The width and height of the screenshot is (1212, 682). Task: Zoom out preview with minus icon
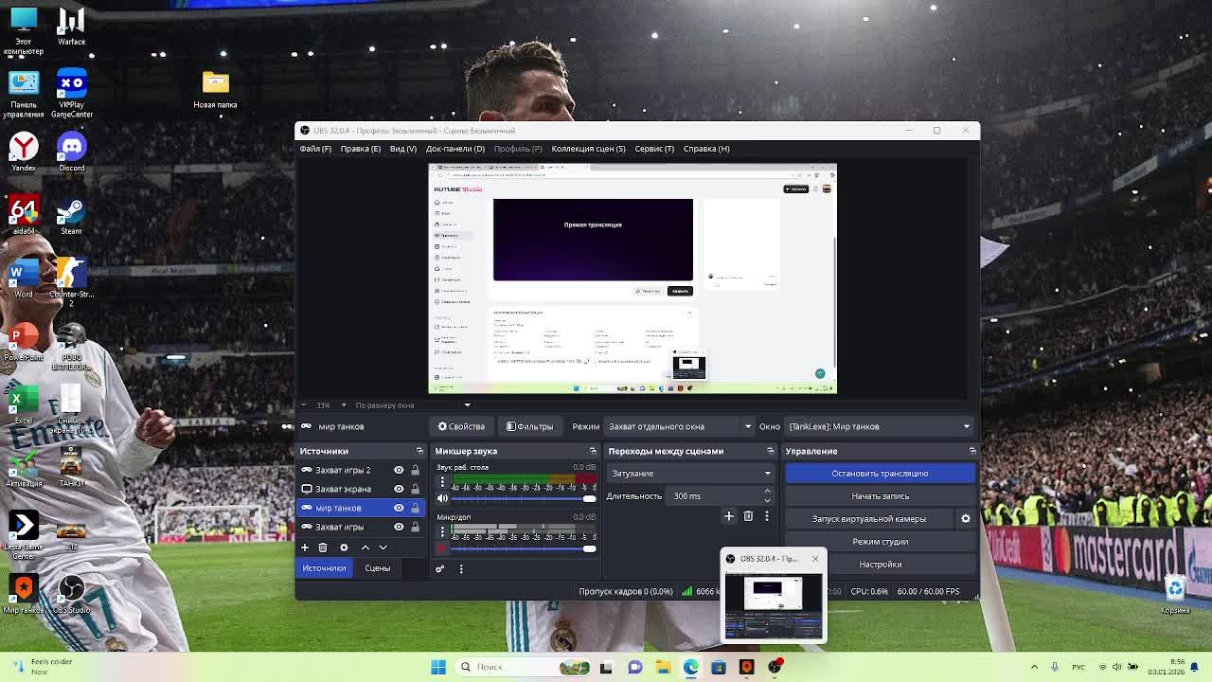click(303, 405)
